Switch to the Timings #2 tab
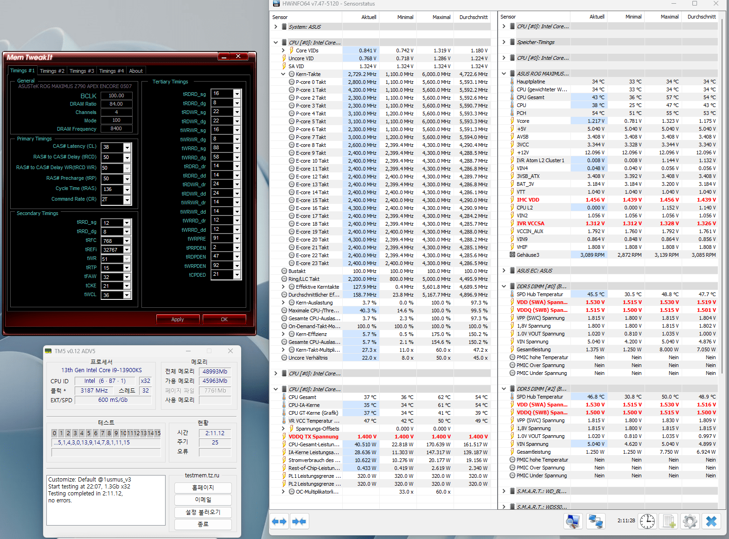This screenshot has width=729, height=539. [52, 71]
